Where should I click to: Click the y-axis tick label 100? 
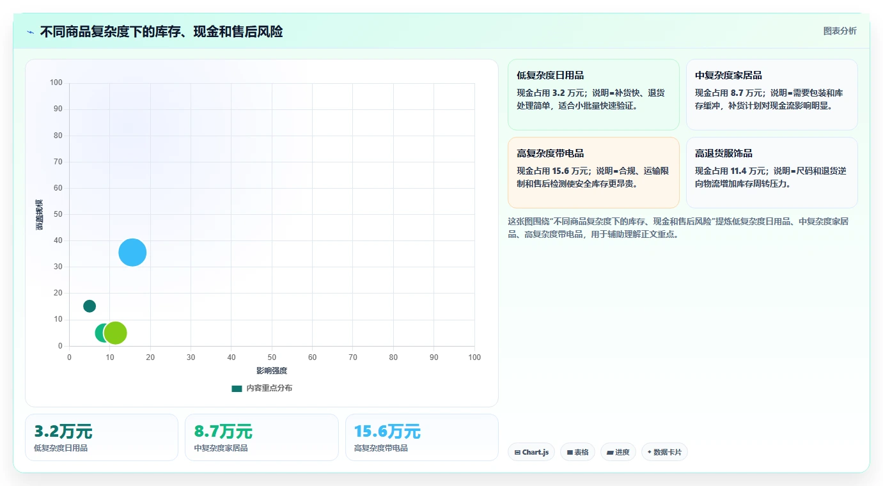tap(56, 82)
